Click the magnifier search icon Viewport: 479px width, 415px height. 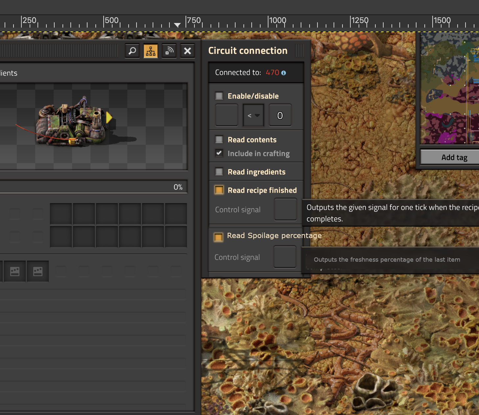pyautogui.click(x=132, y=51)
